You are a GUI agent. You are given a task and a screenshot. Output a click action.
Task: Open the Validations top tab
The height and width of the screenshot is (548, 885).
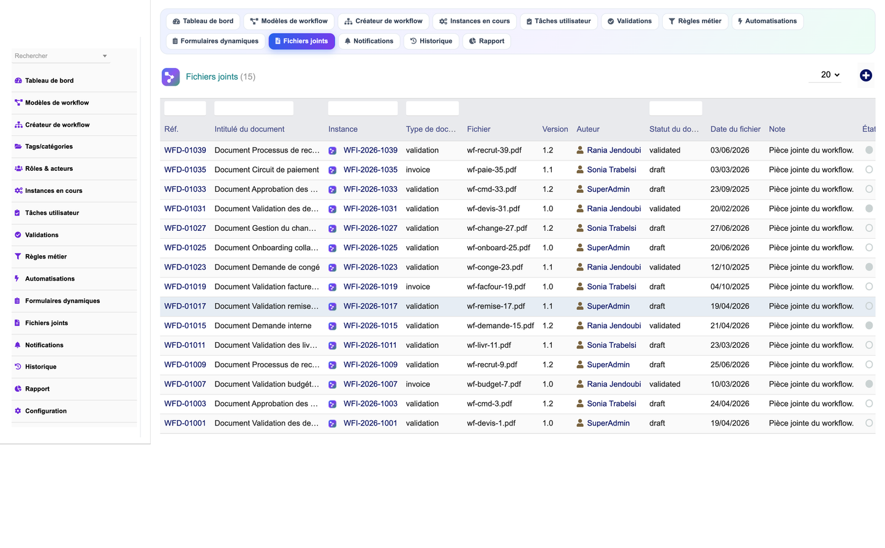630,21
